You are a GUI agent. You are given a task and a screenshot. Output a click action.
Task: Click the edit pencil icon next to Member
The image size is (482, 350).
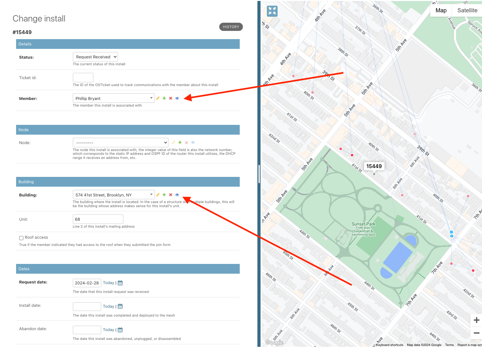coord(158,98)
